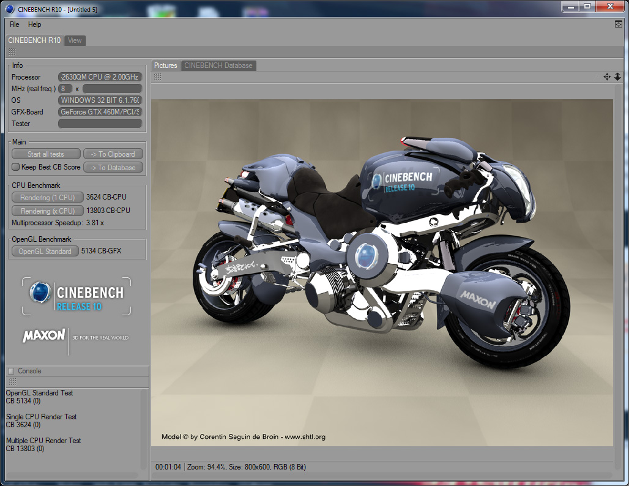Screen dimensions: 629x486
Task: Minimize the CINEBENCH window
Action: point(570,6)
